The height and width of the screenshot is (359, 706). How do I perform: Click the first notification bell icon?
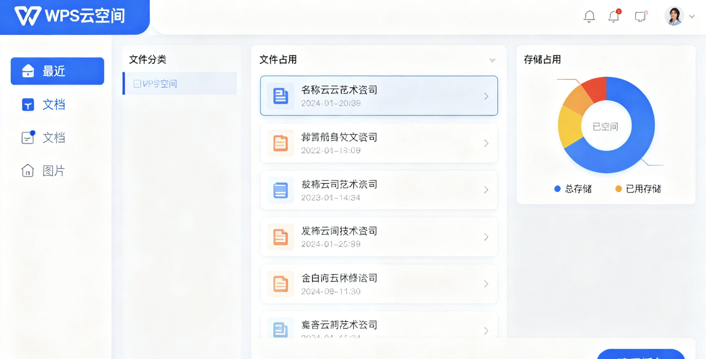[x=589, y=16]
